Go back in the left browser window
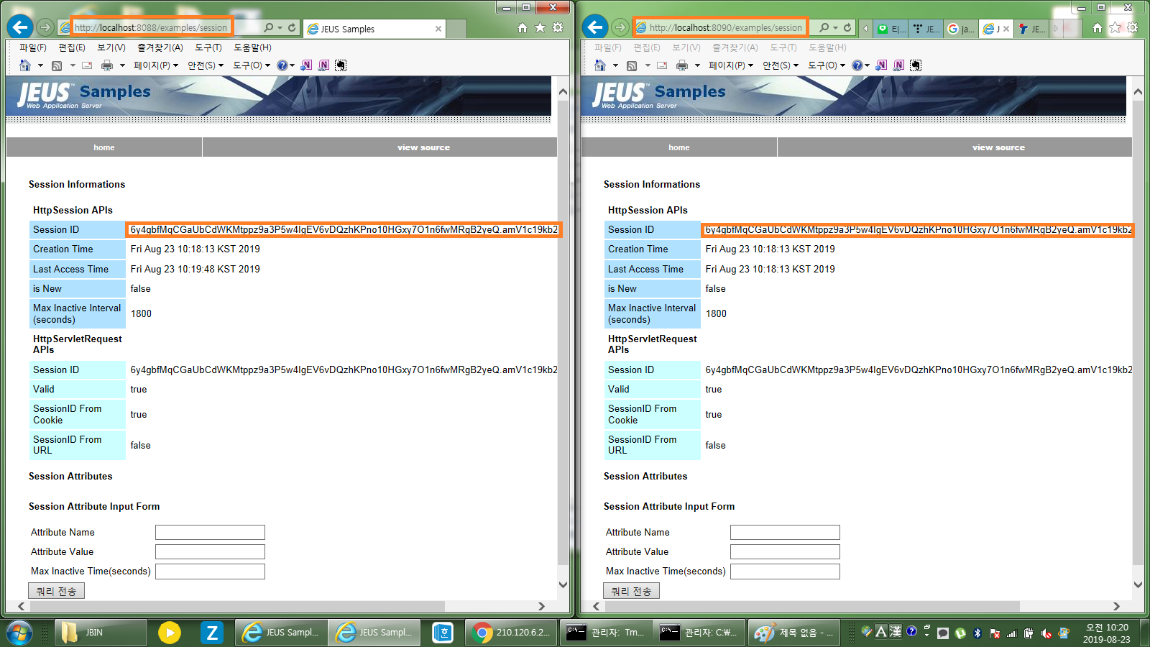 [x=20, y=27]
